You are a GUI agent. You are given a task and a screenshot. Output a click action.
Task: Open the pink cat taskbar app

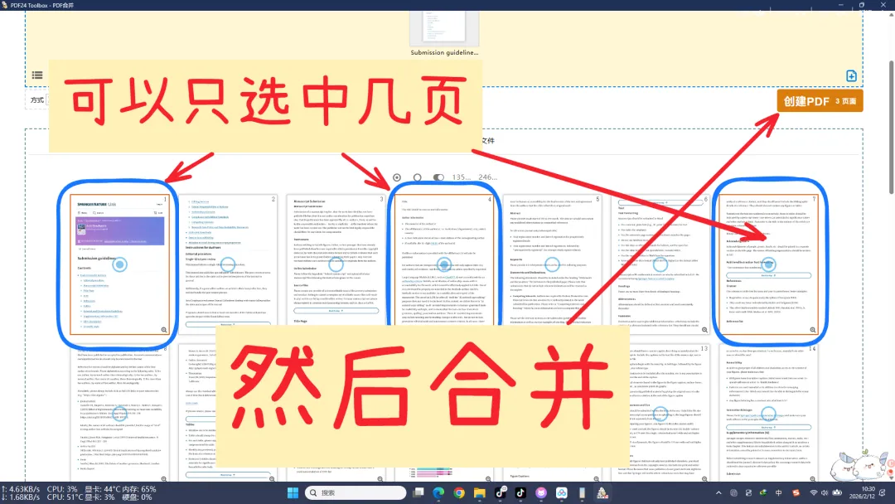(x=541, y=492)
